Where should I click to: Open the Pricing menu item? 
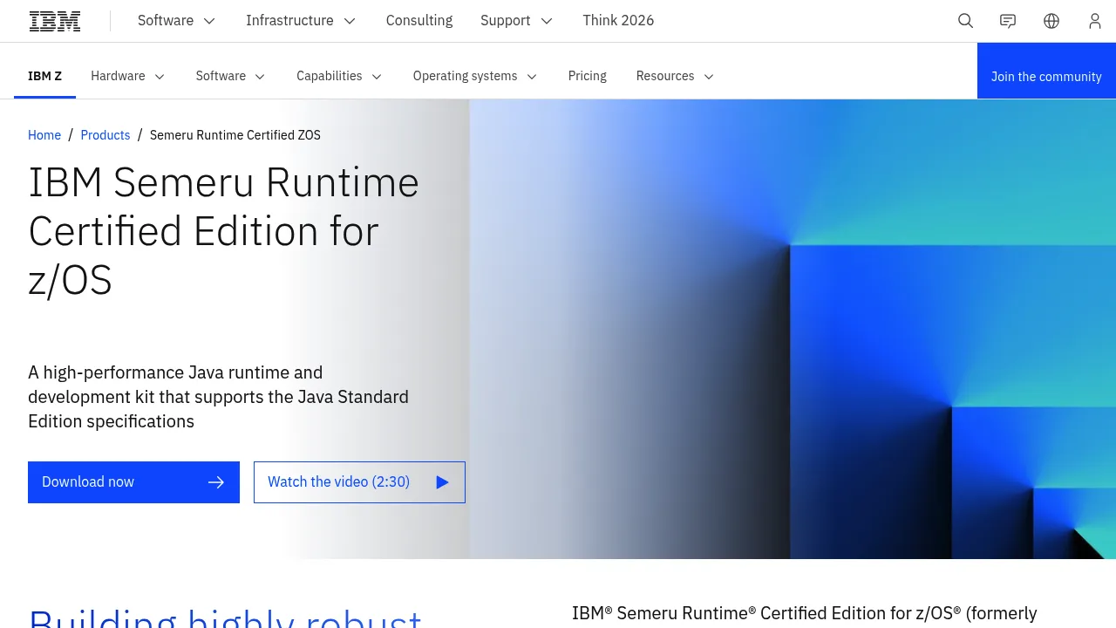pyautogui.click(x=588, y=76)
